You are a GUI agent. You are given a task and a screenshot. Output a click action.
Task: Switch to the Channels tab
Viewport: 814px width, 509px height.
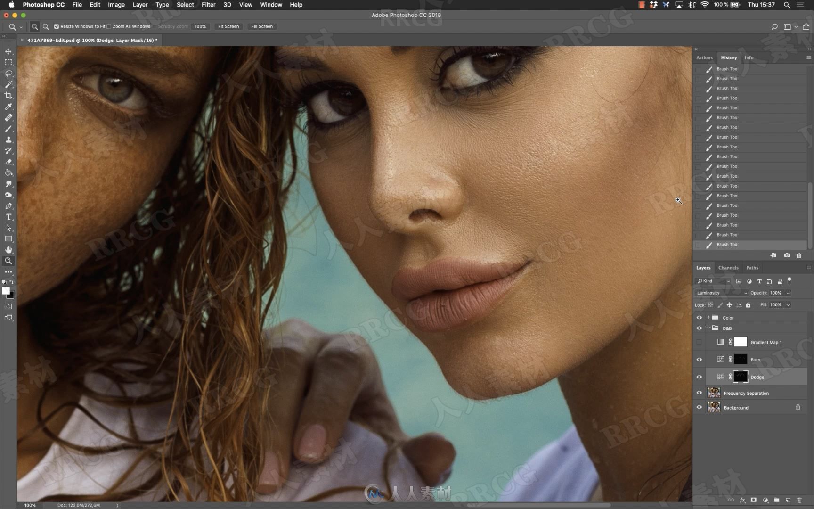coord(728,268)
